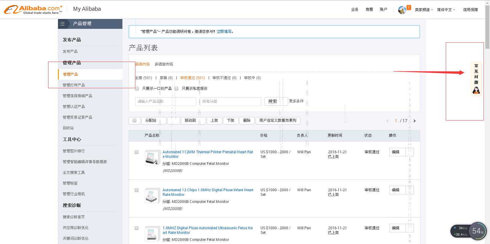
Task: Select 管理图片银行 sidebar item
Action: point(74,151)
